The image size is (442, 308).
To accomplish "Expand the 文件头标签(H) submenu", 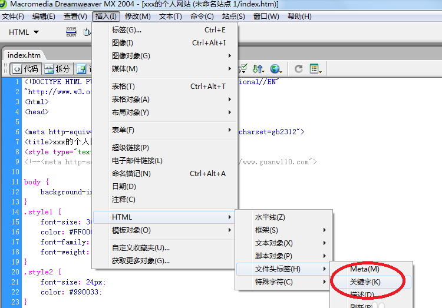I will tap(283, 269).
